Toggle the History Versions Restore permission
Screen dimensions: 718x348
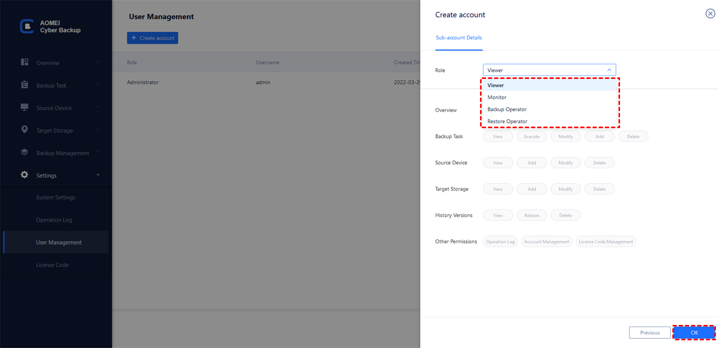531,216
